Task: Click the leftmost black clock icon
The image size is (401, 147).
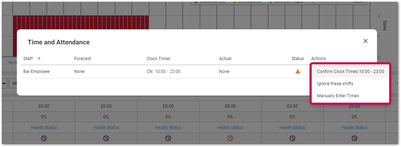Action: coord(44,138)
